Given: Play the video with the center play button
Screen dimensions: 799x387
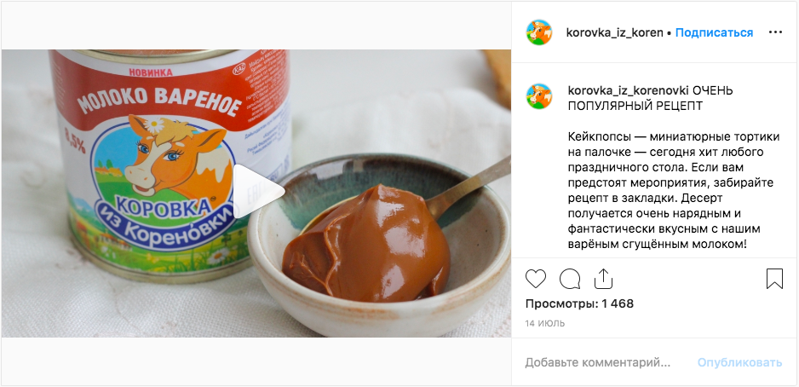Looking at the screenshot, I should click(x=258, y=192).
